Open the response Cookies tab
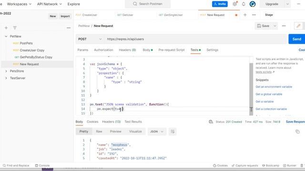 tap(92, 122)
